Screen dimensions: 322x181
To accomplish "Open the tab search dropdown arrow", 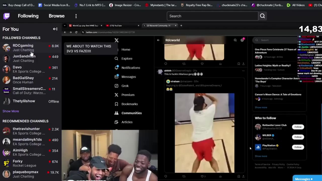I will (65, 25).
